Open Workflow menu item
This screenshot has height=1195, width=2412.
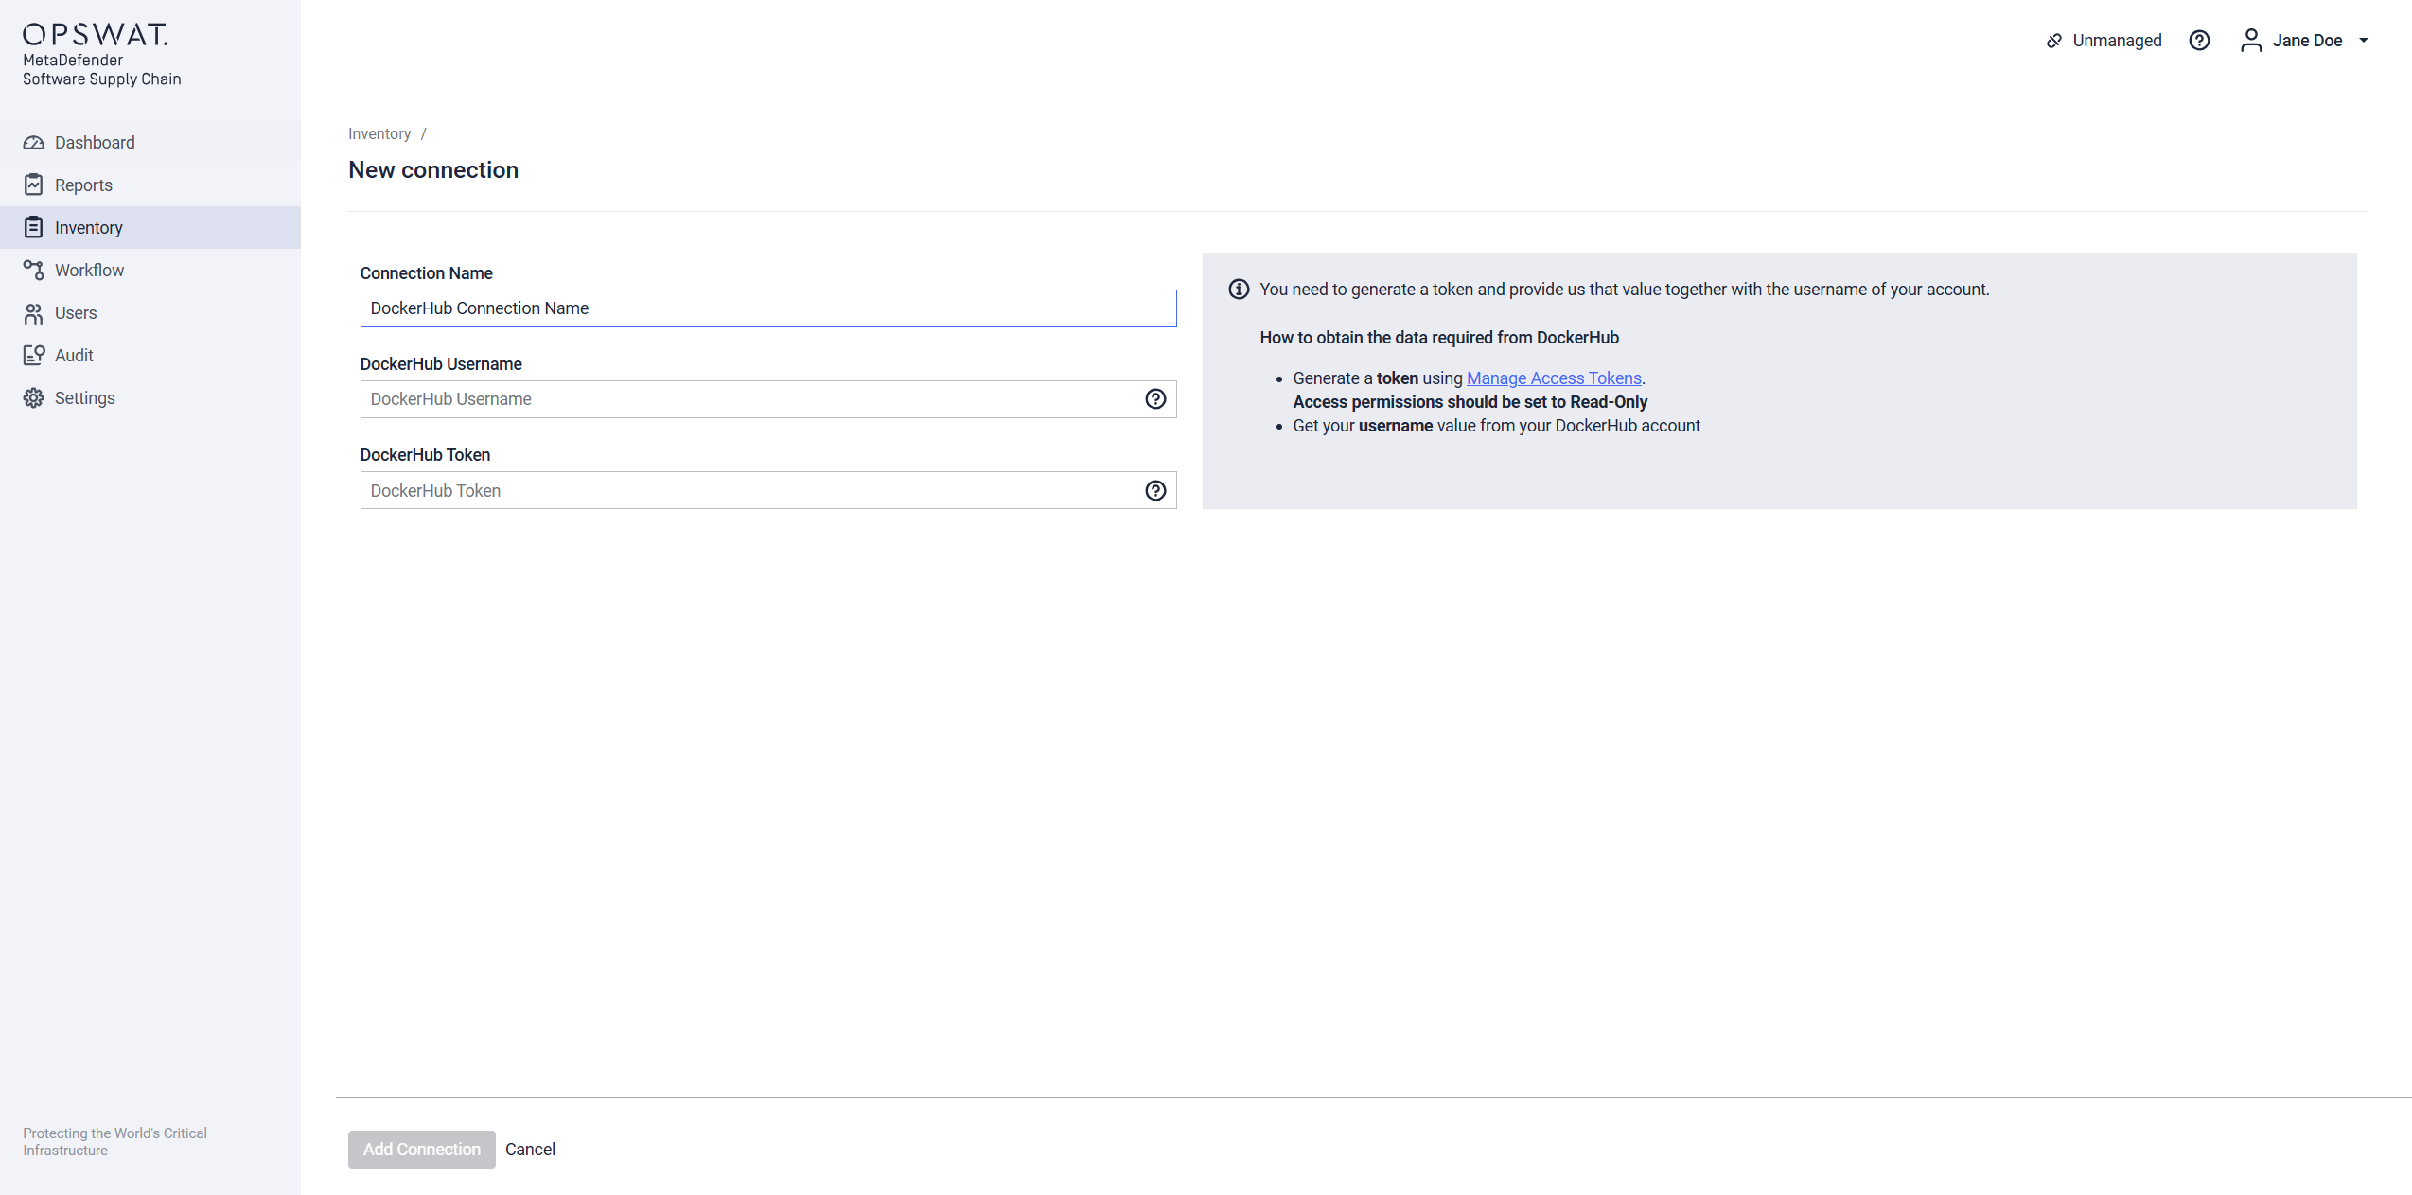[150, 271]
